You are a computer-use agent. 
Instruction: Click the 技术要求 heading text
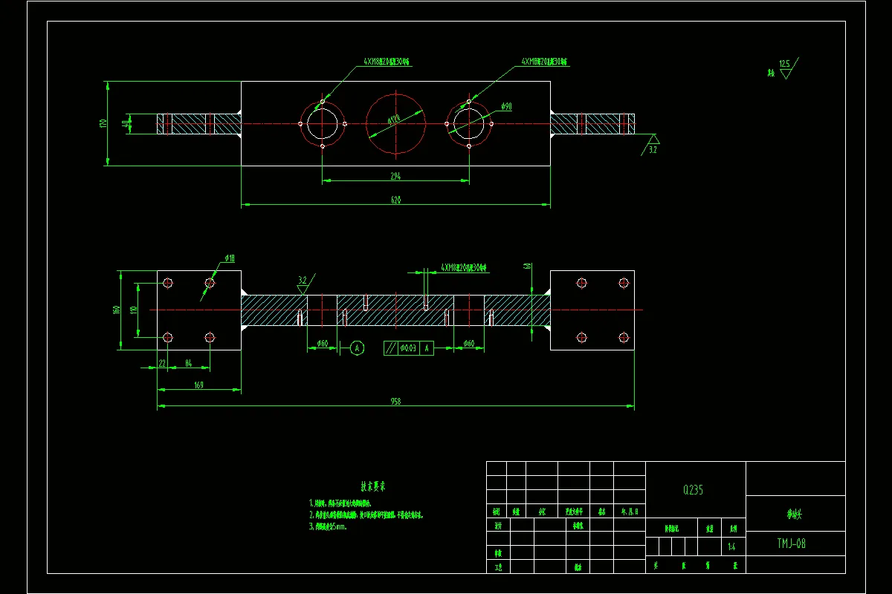pos(373,487)
